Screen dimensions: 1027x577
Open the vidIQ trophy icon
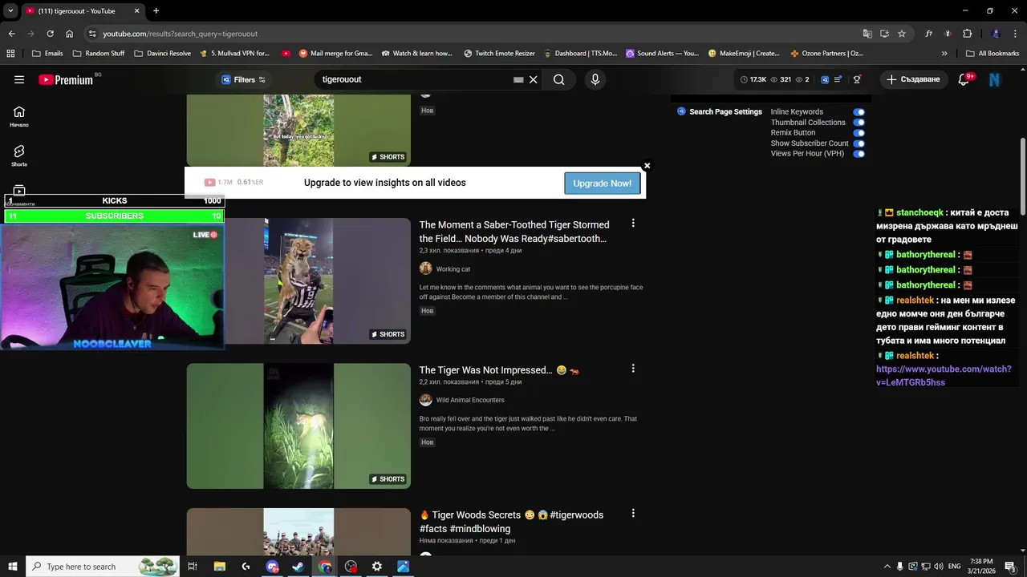pos(857,79)
